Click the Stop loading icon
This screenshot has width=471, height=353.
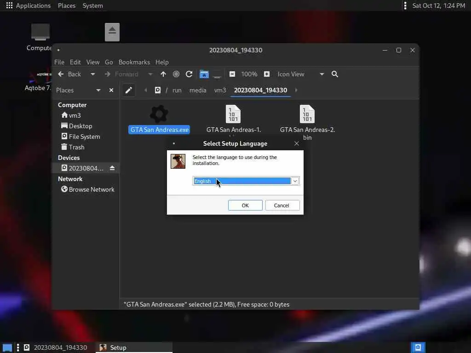tap(176, 74)
